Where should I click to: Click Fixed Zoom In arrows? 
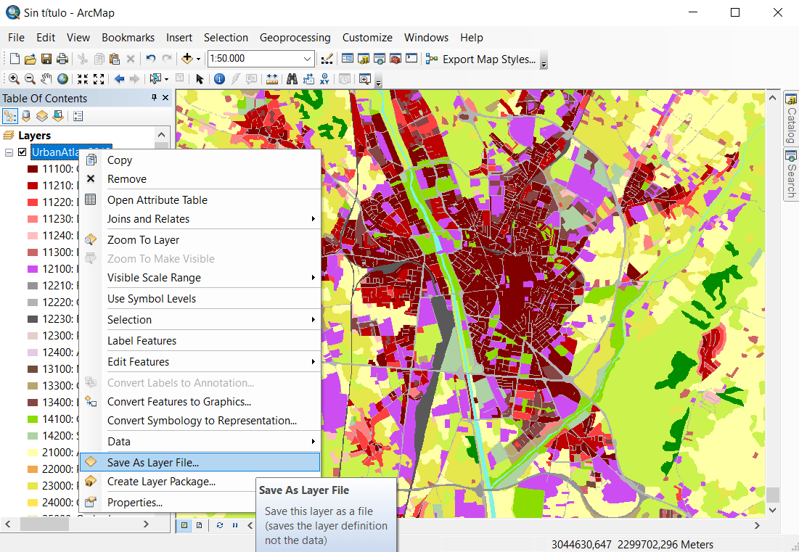(x=83, y=79)
